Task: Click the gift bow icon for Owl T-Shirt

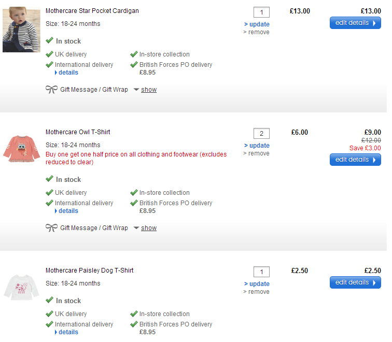Action: point(51,228)
